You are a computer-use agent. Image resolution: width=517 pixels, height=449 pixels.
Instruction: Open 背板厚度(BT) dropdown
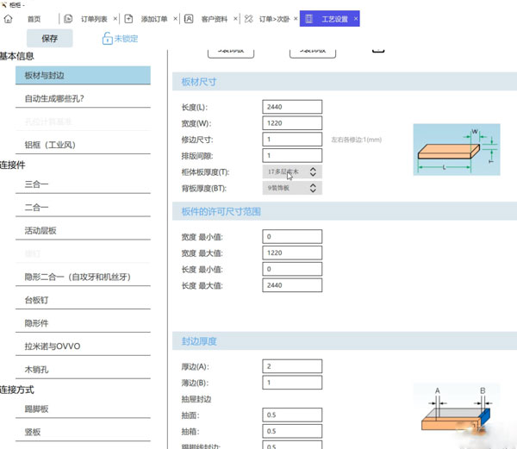coord(292,188)
